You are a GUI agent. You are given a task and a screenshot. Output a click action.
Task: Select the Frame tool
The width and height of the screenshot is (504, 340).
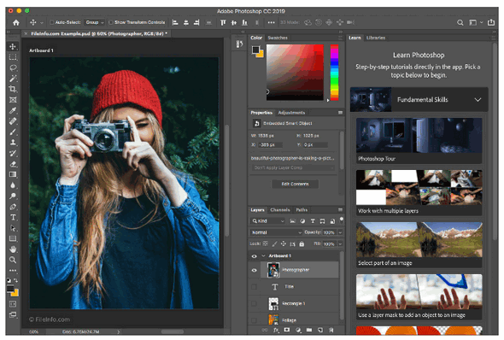13,100
